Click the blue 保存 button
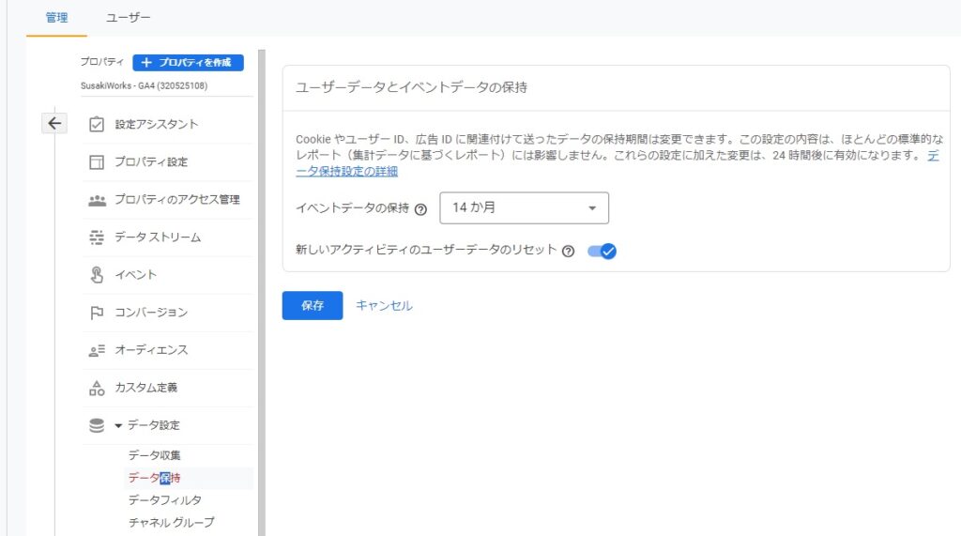This screenshot has height=536, width=961. [x=313, y=305]
